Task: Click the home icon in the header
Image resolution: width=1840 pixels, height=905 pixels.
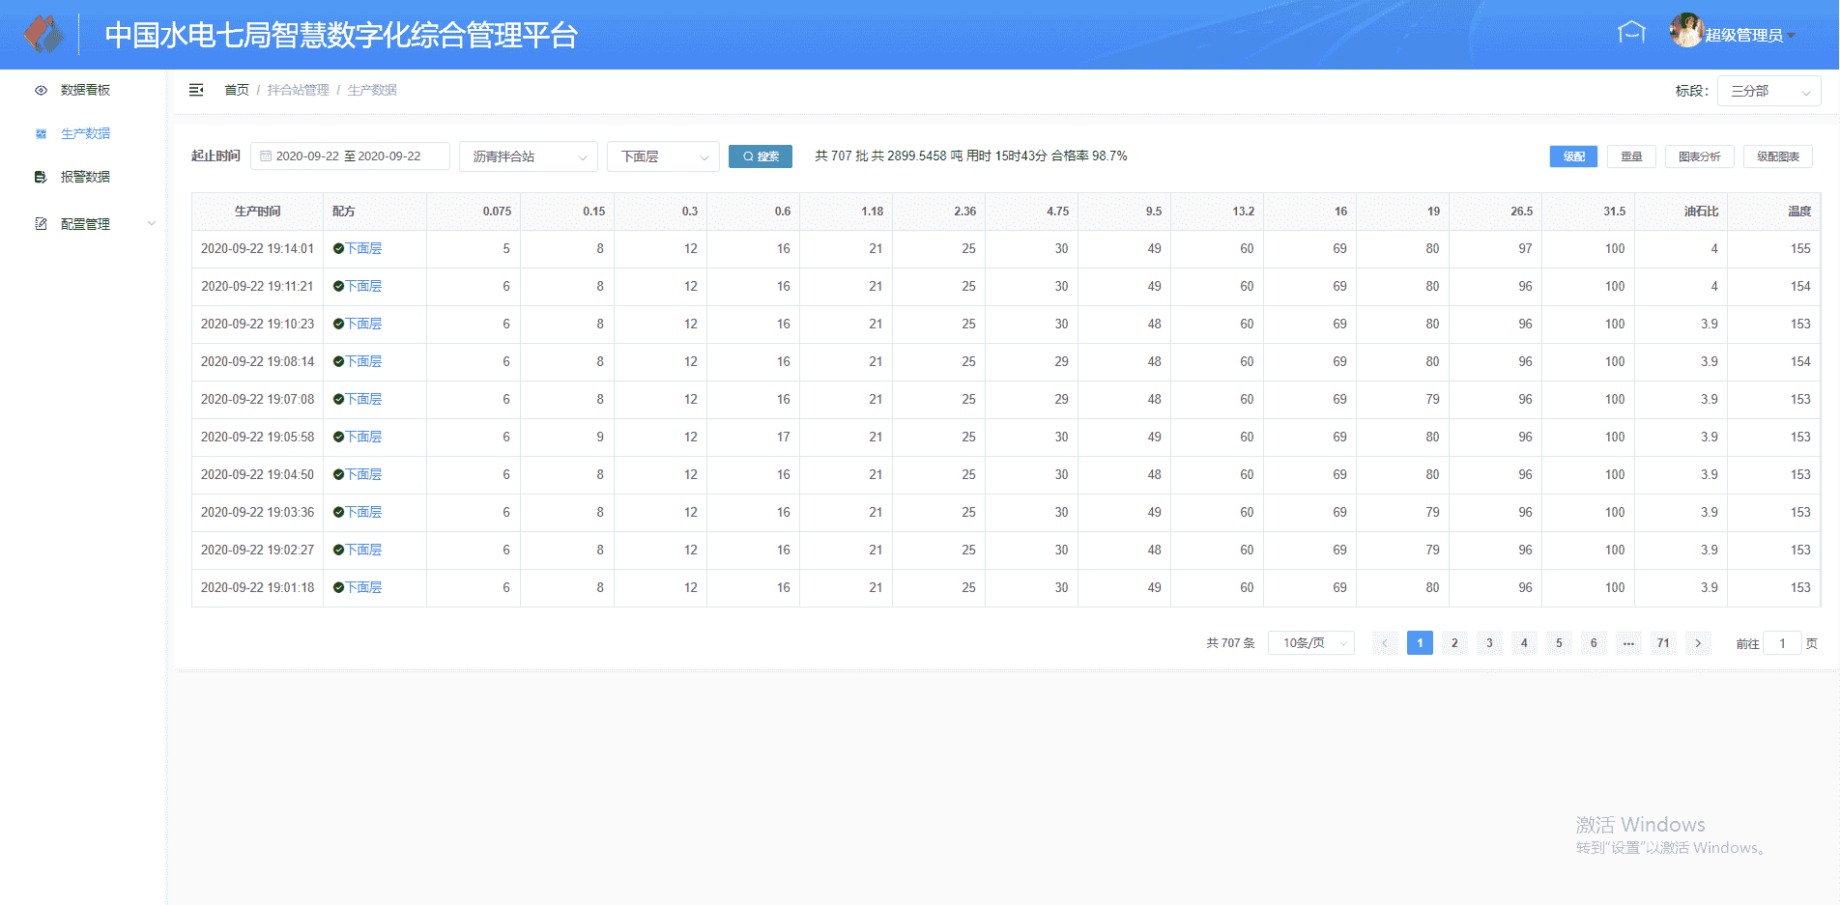Action: tap(1631, 33)
